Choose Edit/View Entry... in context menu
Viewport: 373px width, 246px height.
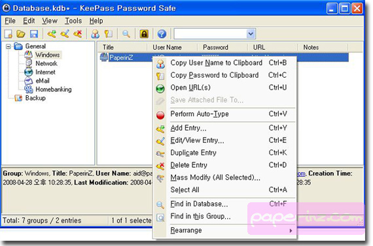coord(225,140)
